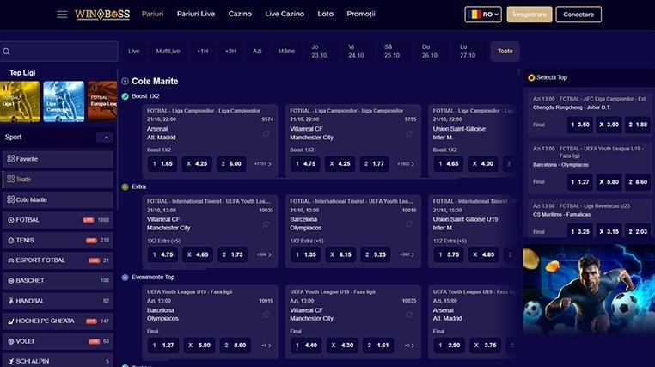Star Villarreal CF Evenimente Top match
The image size is (655, 367).
click(x=409, y=315)
